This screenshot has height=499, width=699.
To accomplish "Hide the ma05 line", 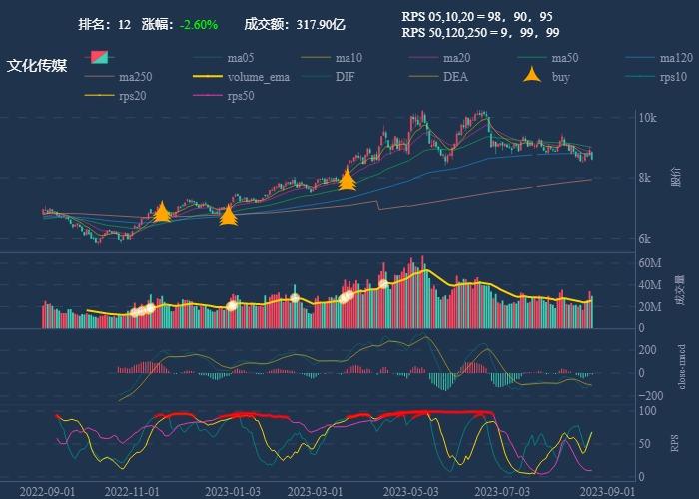I will [224, 58].
